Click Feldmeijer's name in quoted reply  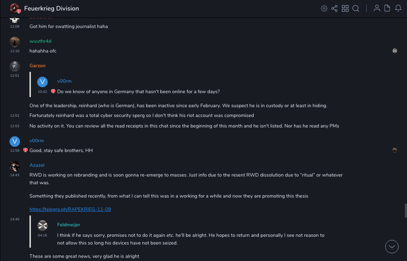coord(69,225)
